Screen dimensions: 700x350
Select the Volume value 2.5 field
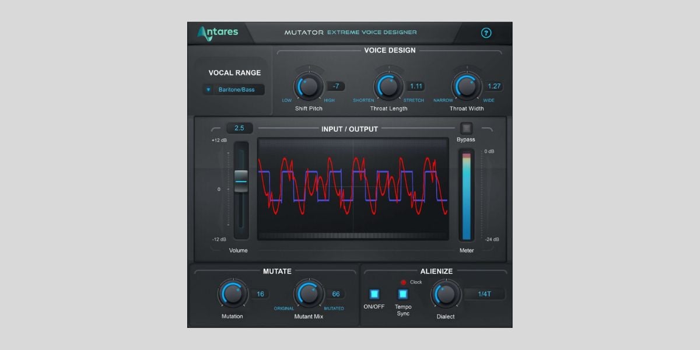pyautogui.click(x=239, y=128)
